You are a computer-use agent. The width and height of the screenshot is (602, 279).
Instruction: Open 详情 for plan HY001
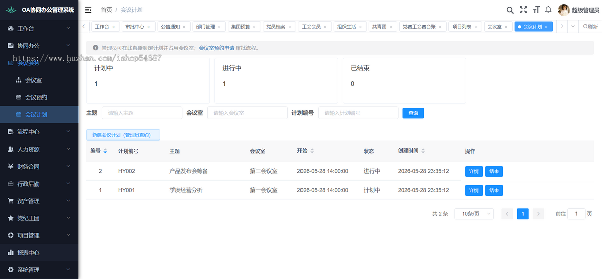(474, 190)
